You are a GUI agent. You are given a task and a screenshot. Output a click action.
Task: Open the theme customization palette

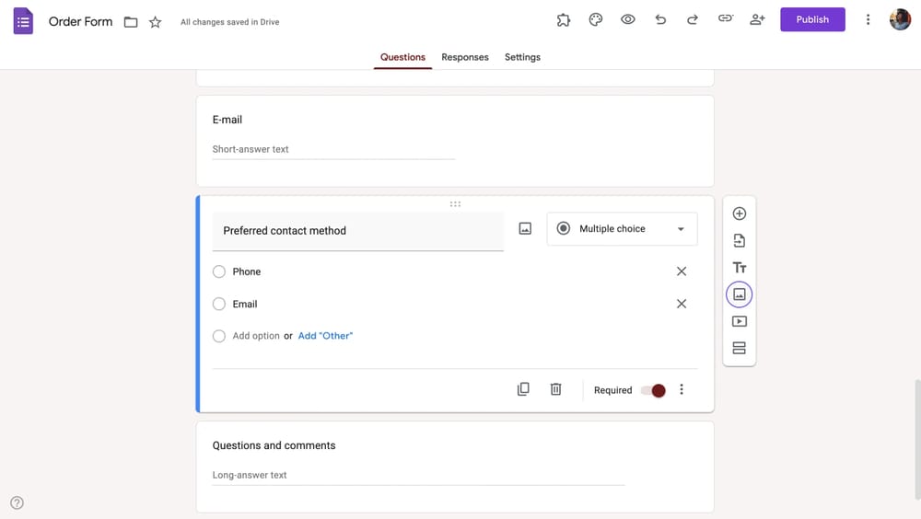click(596, 19)
